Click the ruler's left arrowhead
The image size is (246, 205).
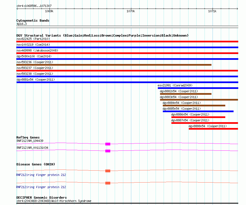pos(17,9)
